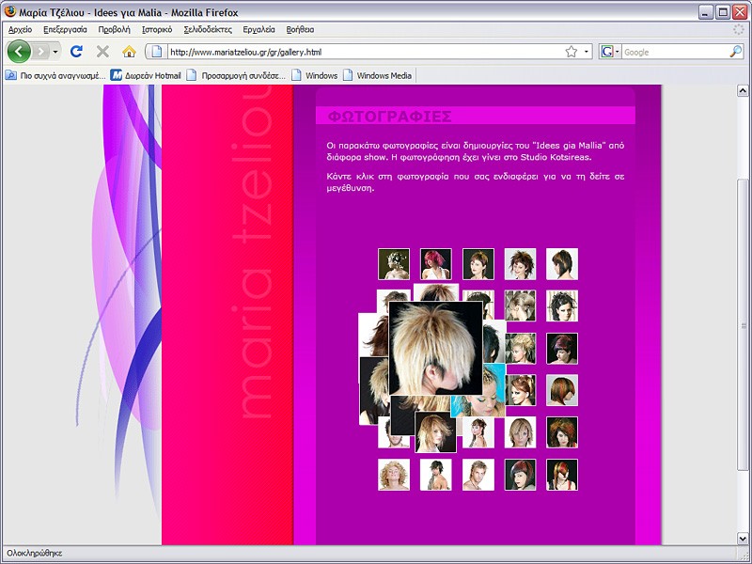Open the Δωρεάν Hotmail bookmark
This screenshot has width=752, height=564.
(146, 76)
